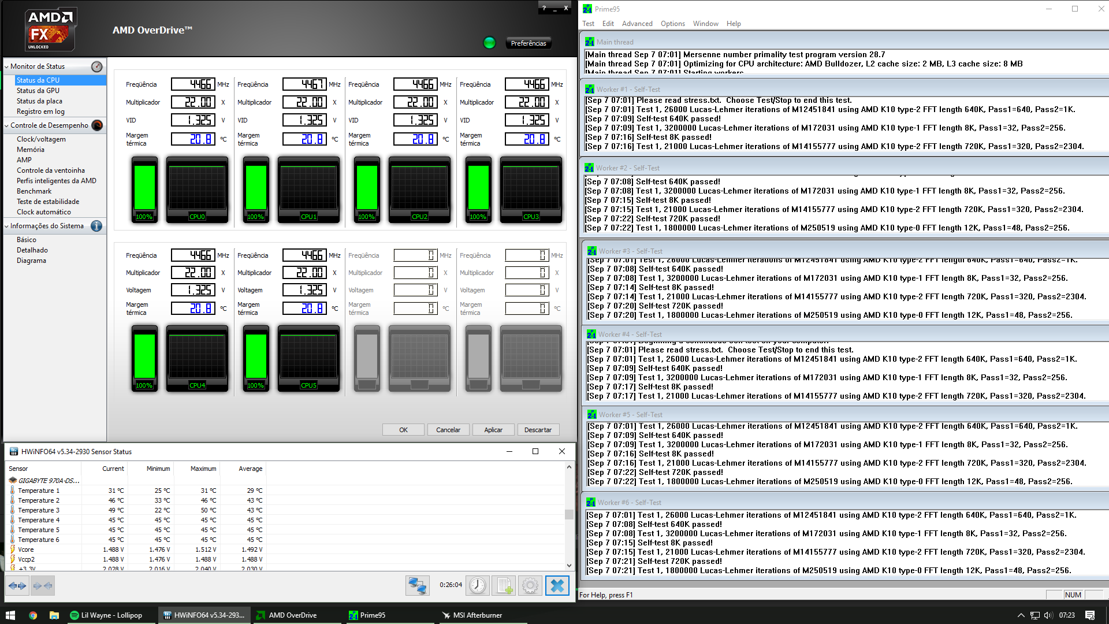The width and height of the screenshot is (1109, 624).
Task: Click HWiNFO shrink columns arrows button
Action: pos(43,586)
